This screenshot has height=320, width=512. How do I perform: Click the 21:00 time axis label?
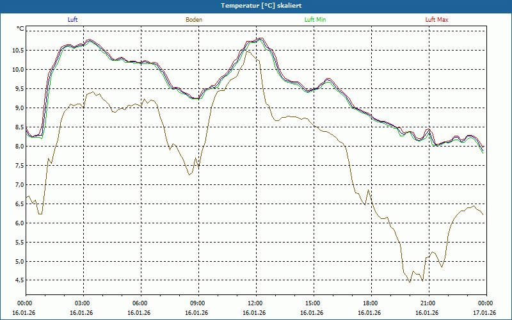pyautogui.click(x=429, y=303)
